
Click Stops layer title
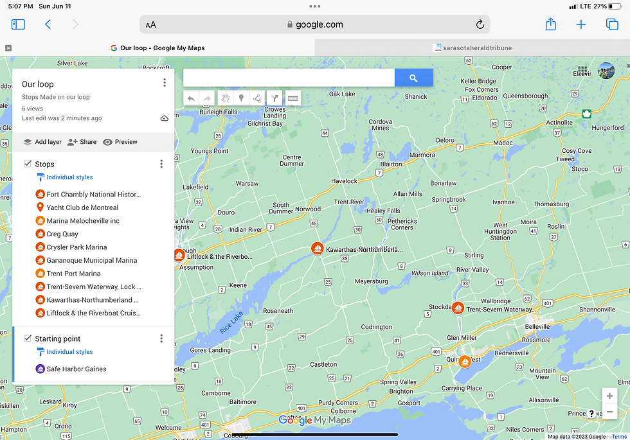(44, 164)
